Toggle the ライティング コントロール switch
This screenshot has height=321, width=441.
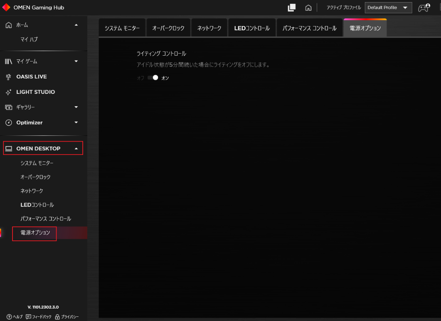(153, 78)
